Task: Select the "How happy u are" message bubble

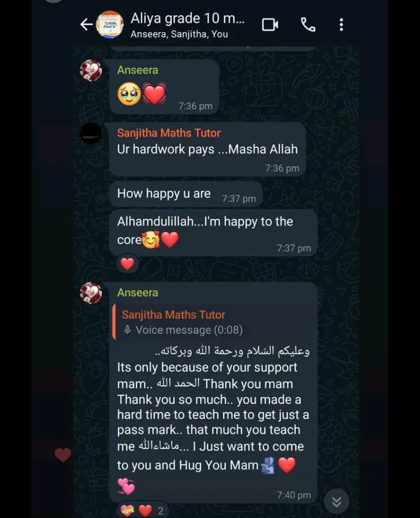Action: [x=186, y=194]
